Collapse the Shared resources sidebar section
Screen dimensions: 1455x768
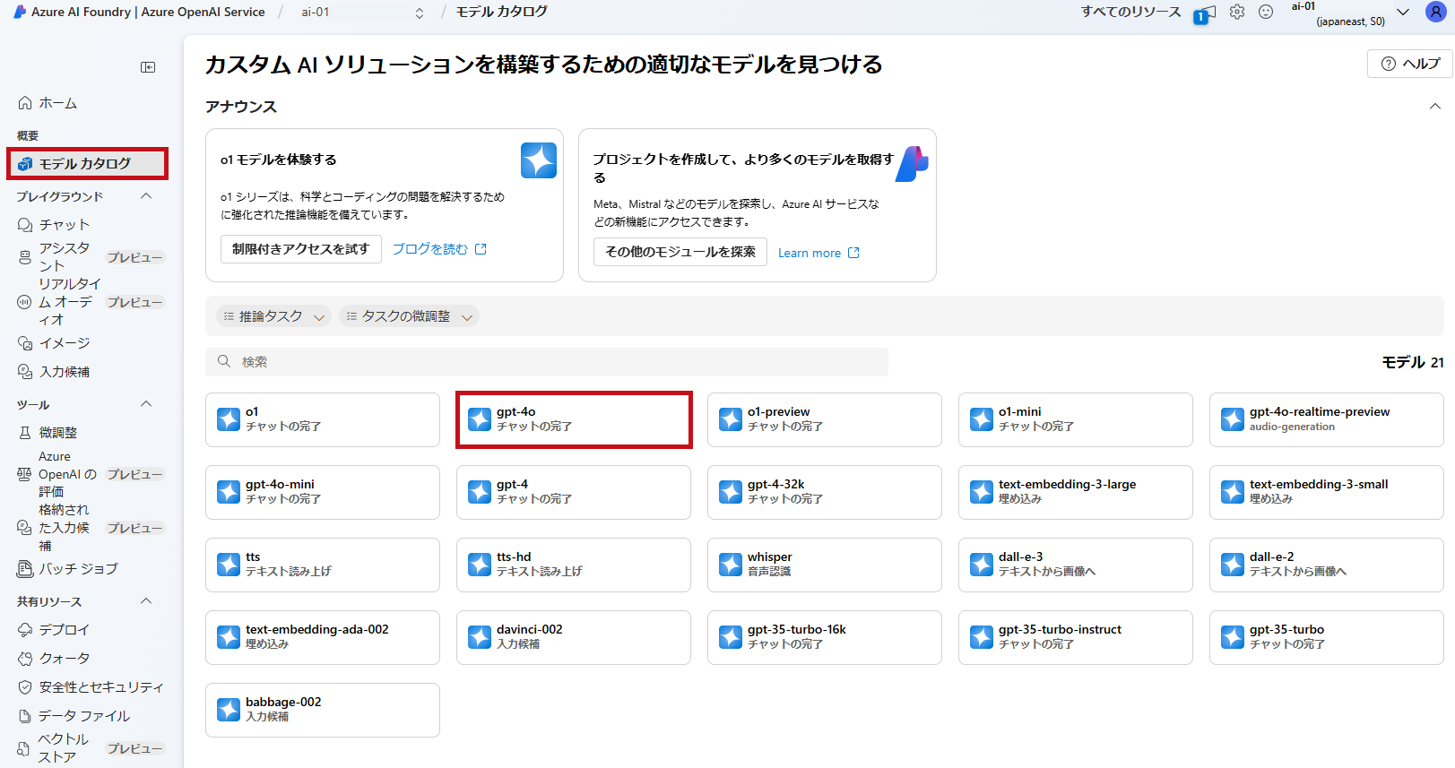[x=146, y=601]
